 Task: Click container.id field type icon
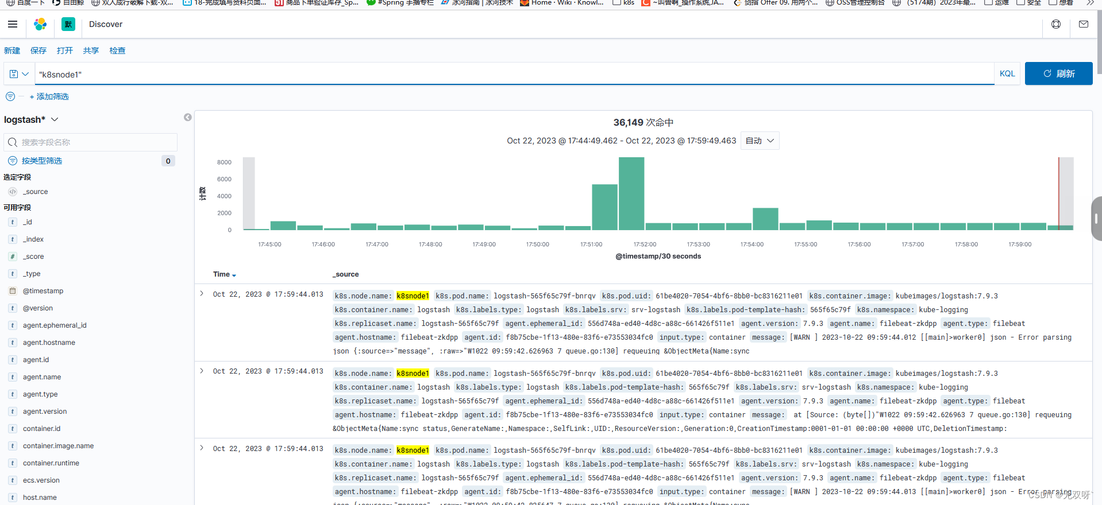[13, 429]
